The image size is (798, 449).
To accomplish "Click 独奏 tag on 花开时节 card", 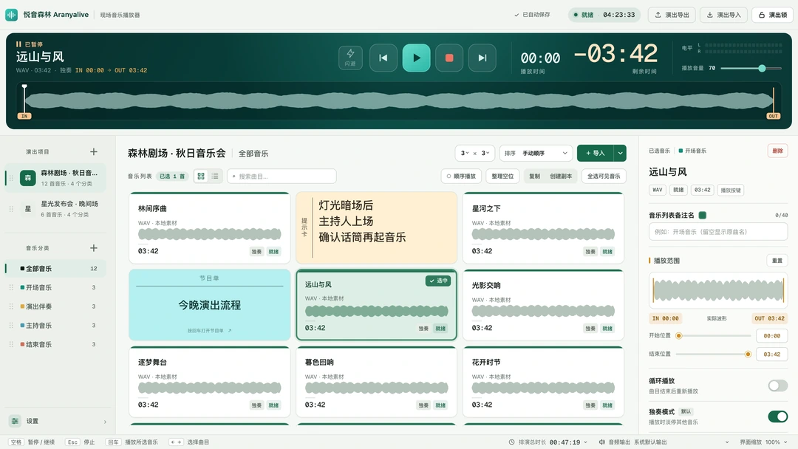I will [590, 405].
